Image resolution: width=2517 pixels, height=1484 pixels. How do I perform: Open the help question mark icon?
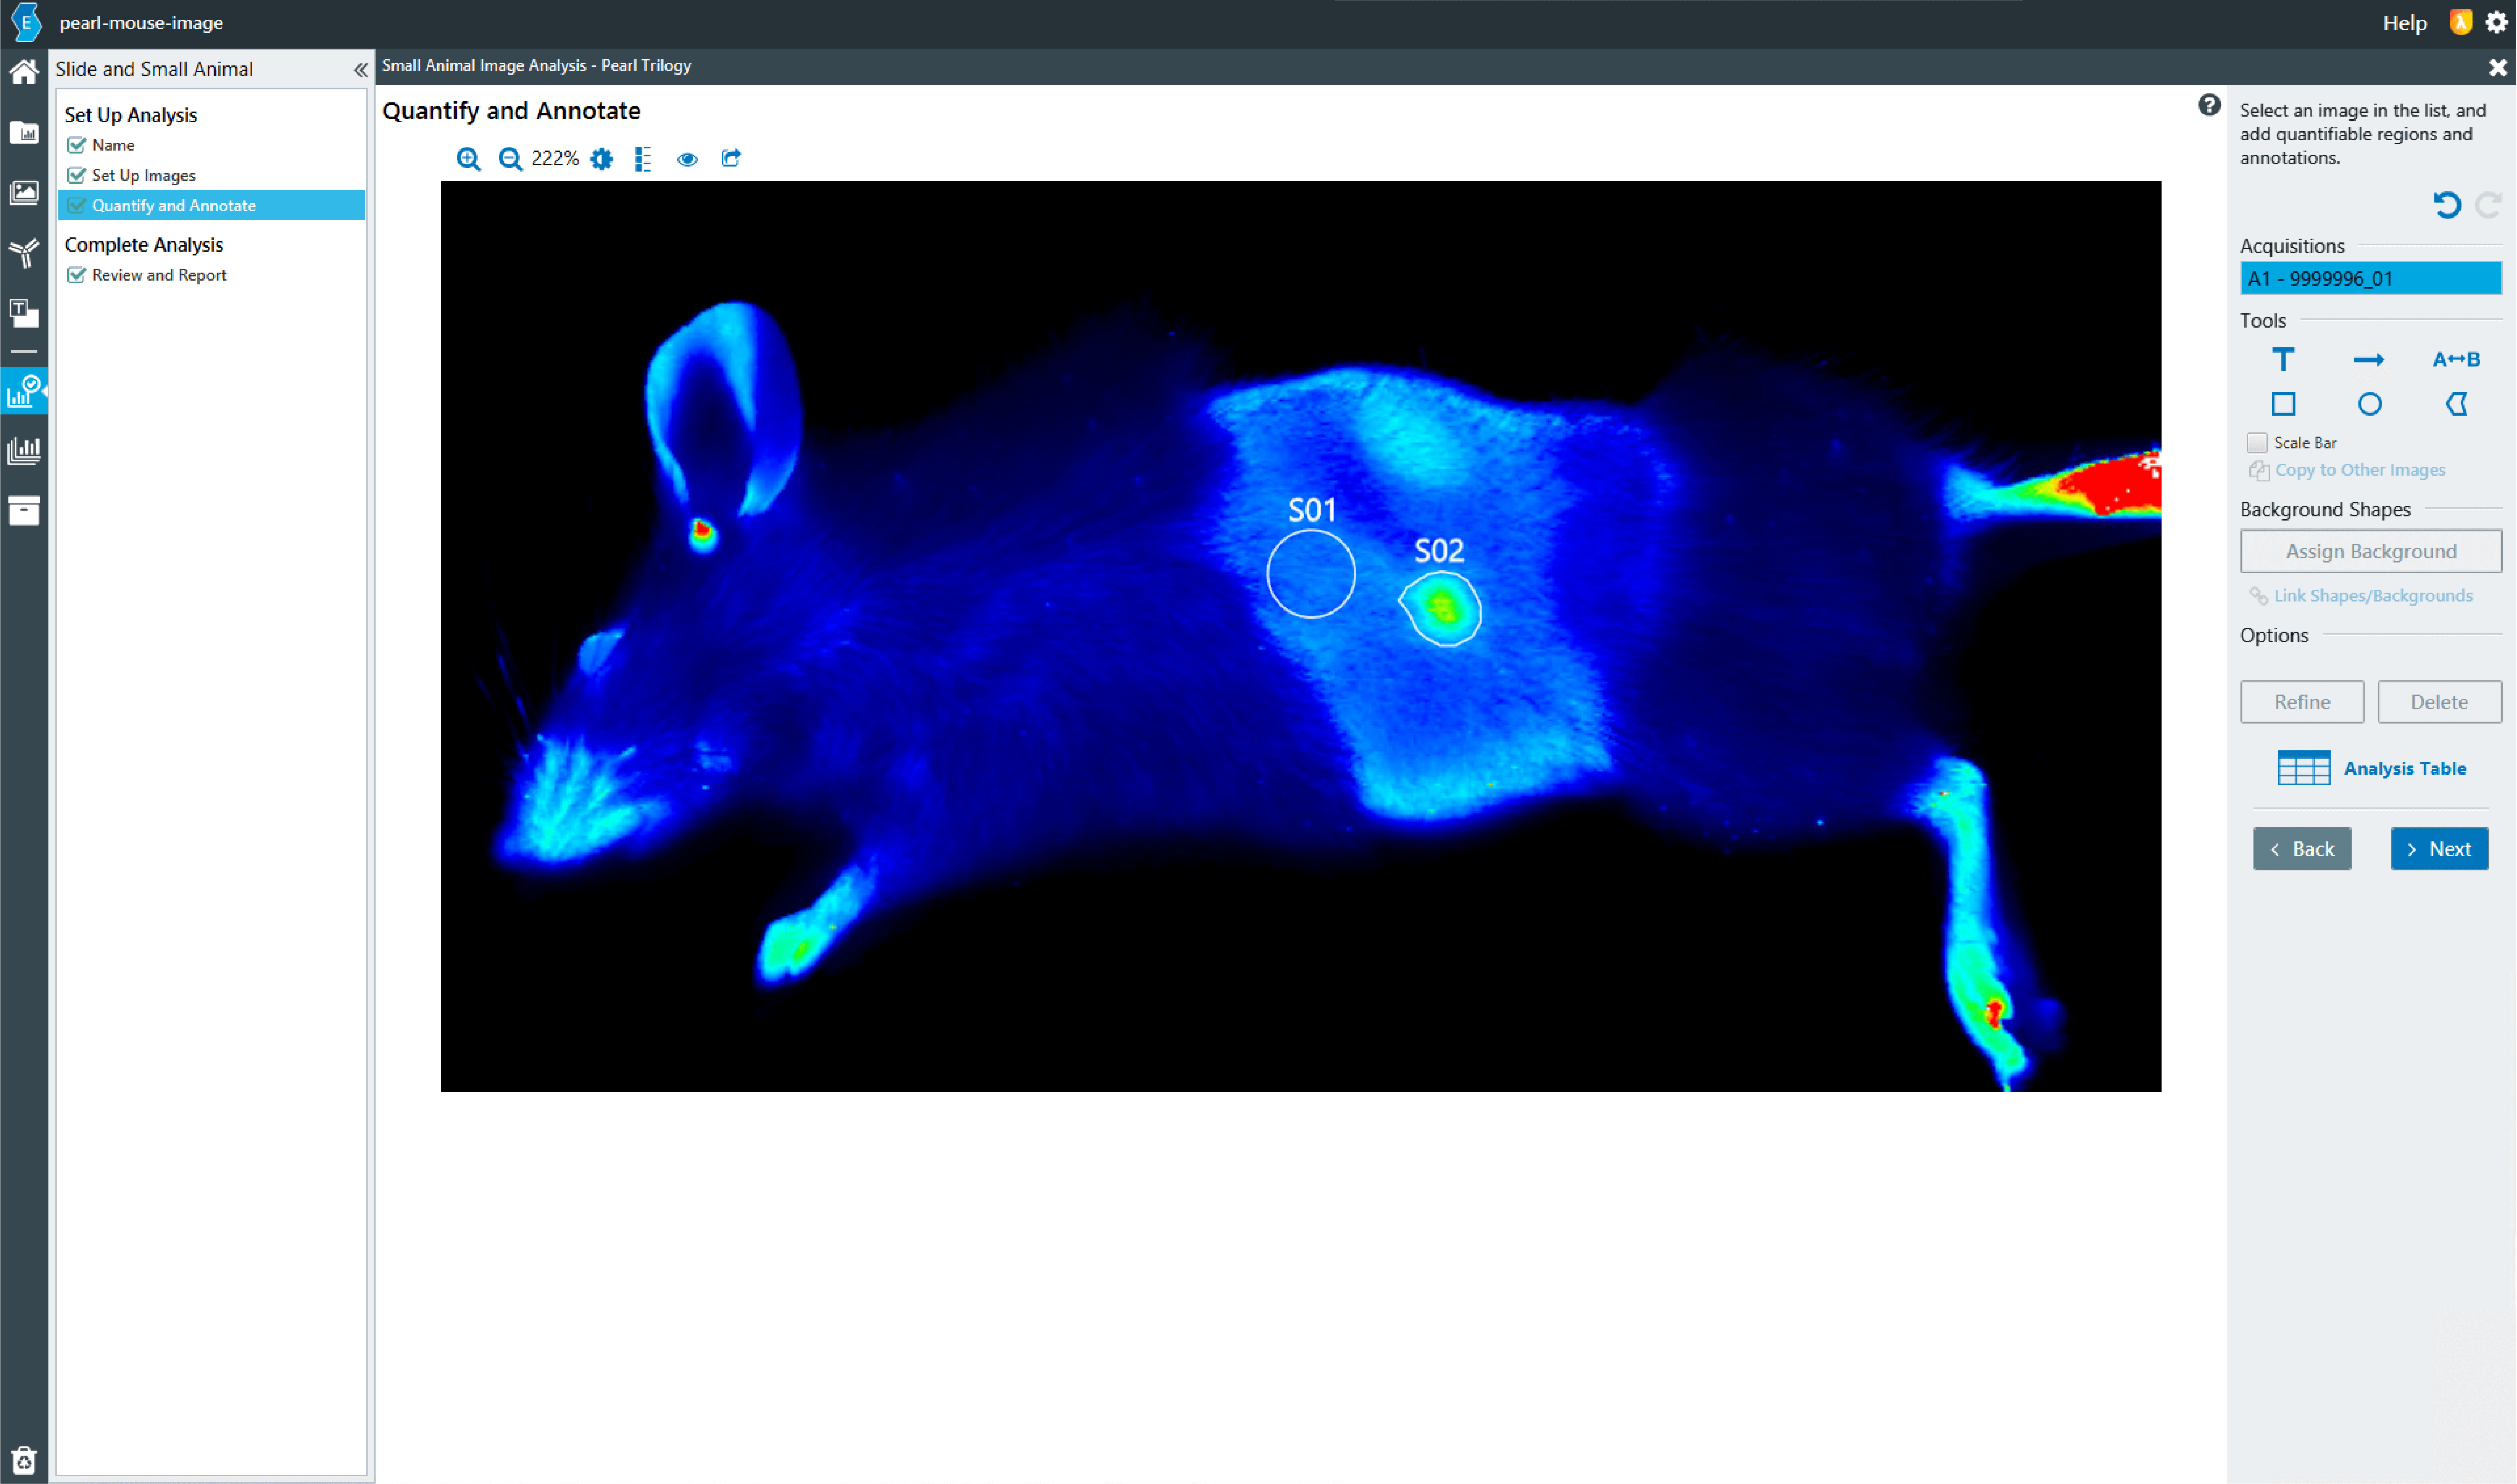point(2209,105)
